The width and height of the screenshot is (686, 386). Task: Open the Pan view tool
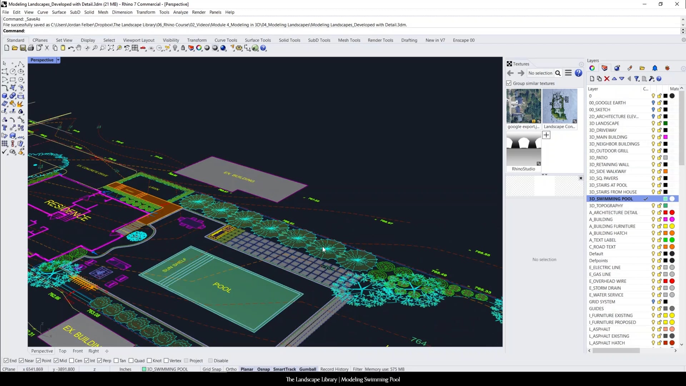tap(79, 48)
